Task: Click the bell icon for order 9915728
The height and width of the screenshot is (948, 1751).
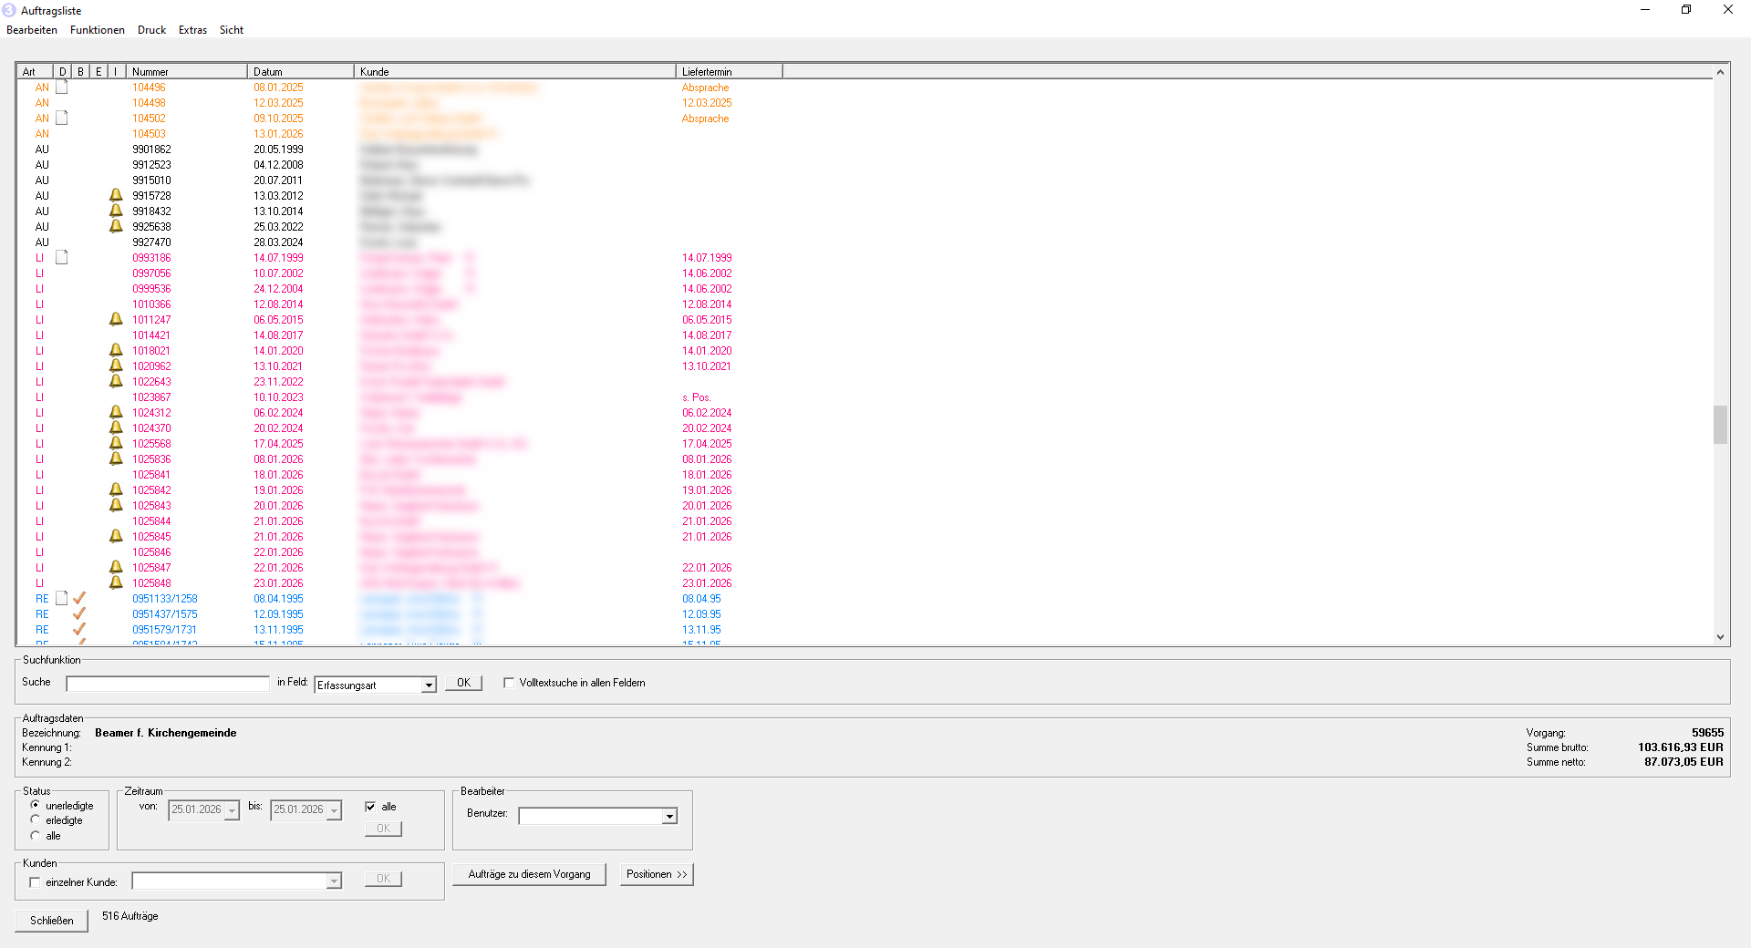Action: pyautogui.click(x=116, y=195)
